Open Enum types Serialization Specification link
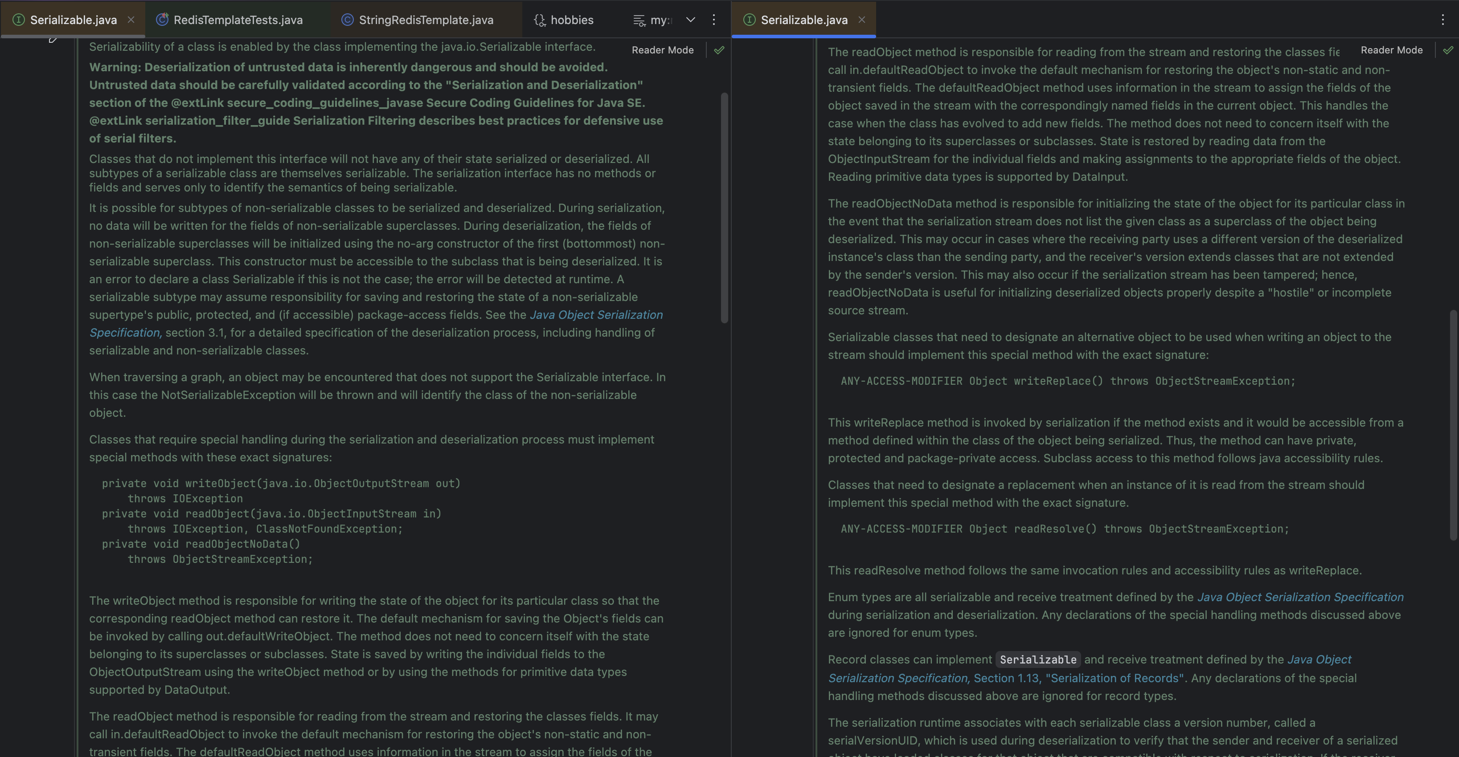Viewport: 1459px width, 757px height. coord(1300,598)
